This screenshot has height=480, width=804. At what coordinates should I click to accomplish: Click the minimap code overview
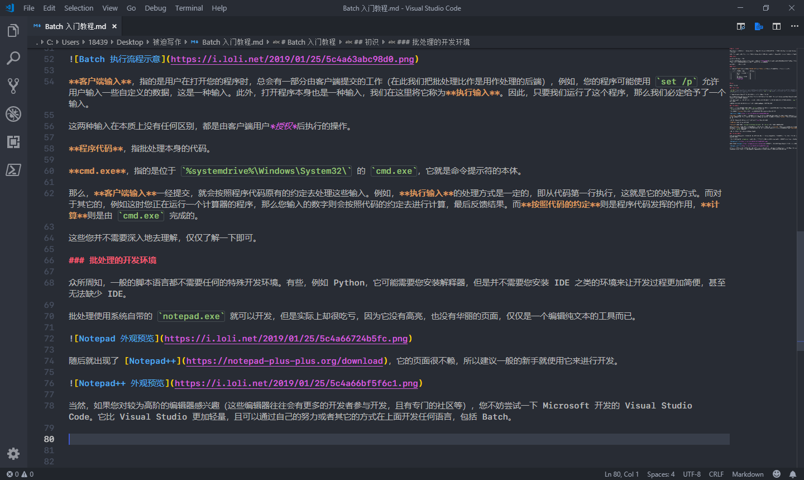763,99
